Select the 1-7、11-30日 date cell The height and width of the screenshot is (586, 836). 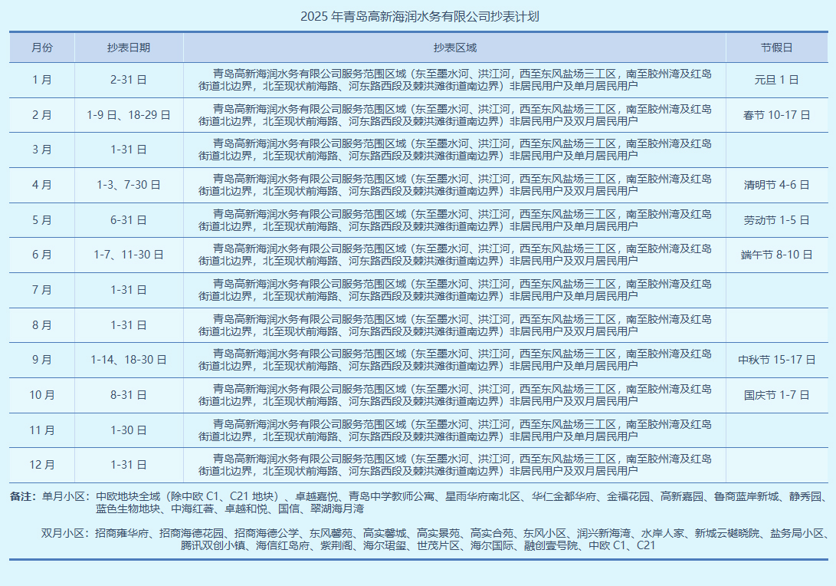129,255
